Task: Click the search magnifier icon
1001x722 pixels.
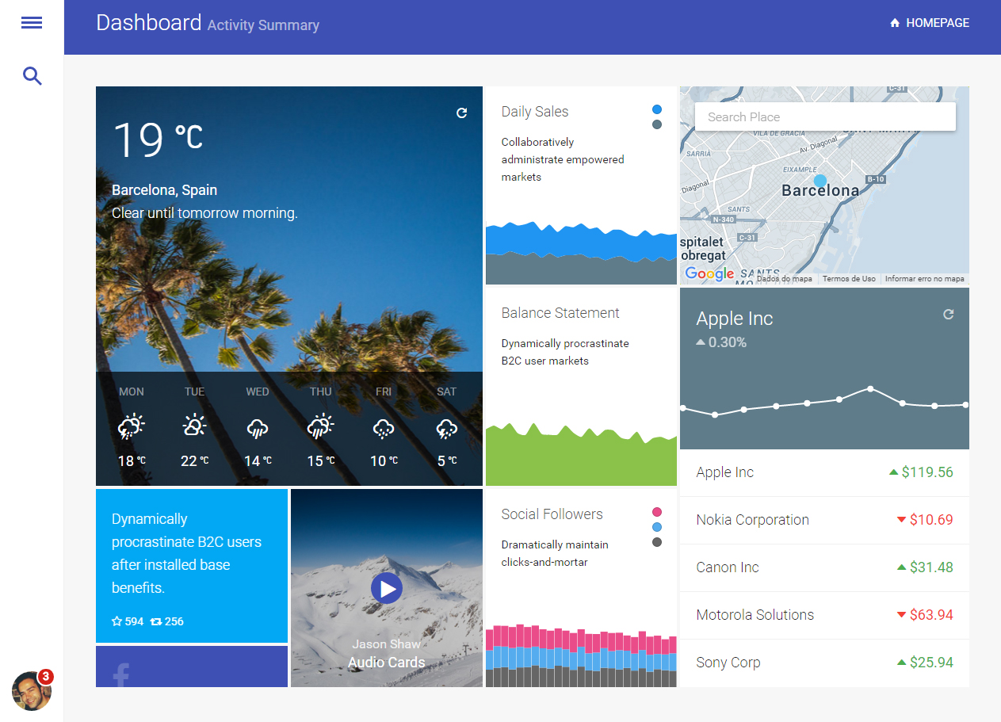Action: 32,76
